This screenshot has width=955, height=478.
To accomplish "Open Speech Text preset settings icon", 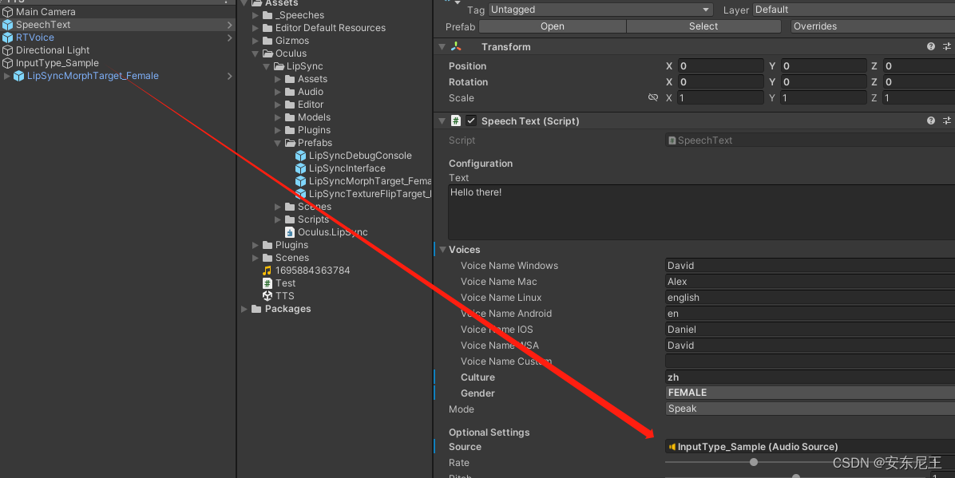I will point(946,120).
